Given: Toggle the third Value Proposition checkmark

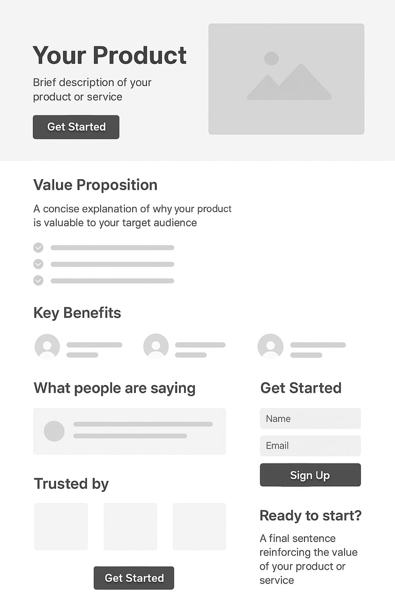Looking at the screenshot, I should (x=38, y=281).
